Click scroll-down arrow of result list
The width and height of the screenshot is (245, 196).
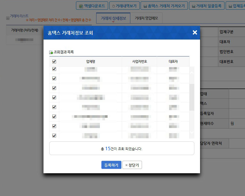(192, 132)
